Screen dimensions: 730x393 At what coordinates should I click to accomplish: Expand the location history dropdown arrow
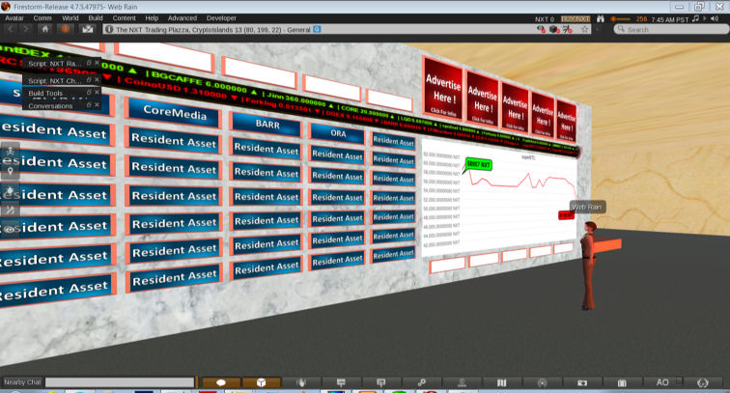(598, 29)
